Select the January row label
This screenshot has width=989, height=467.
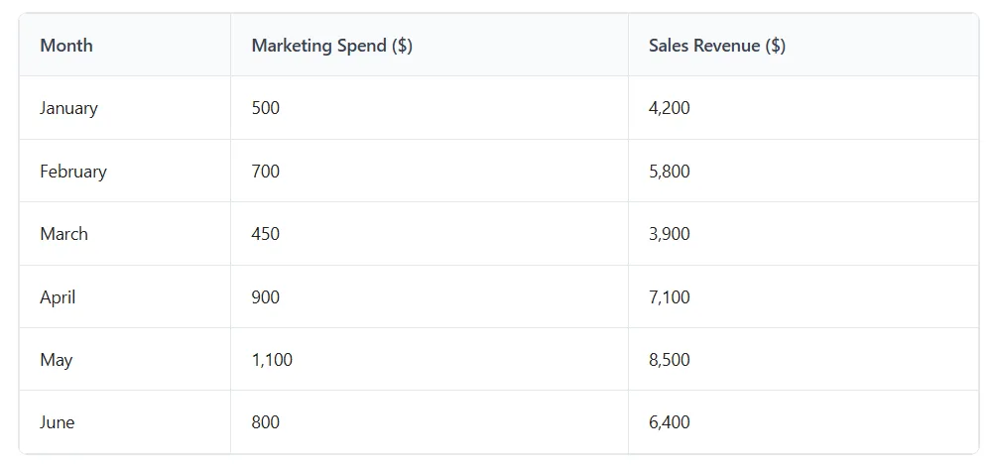(x=68, y=108)
